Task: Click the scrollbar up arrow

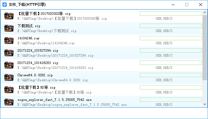Action: [205, 12]
